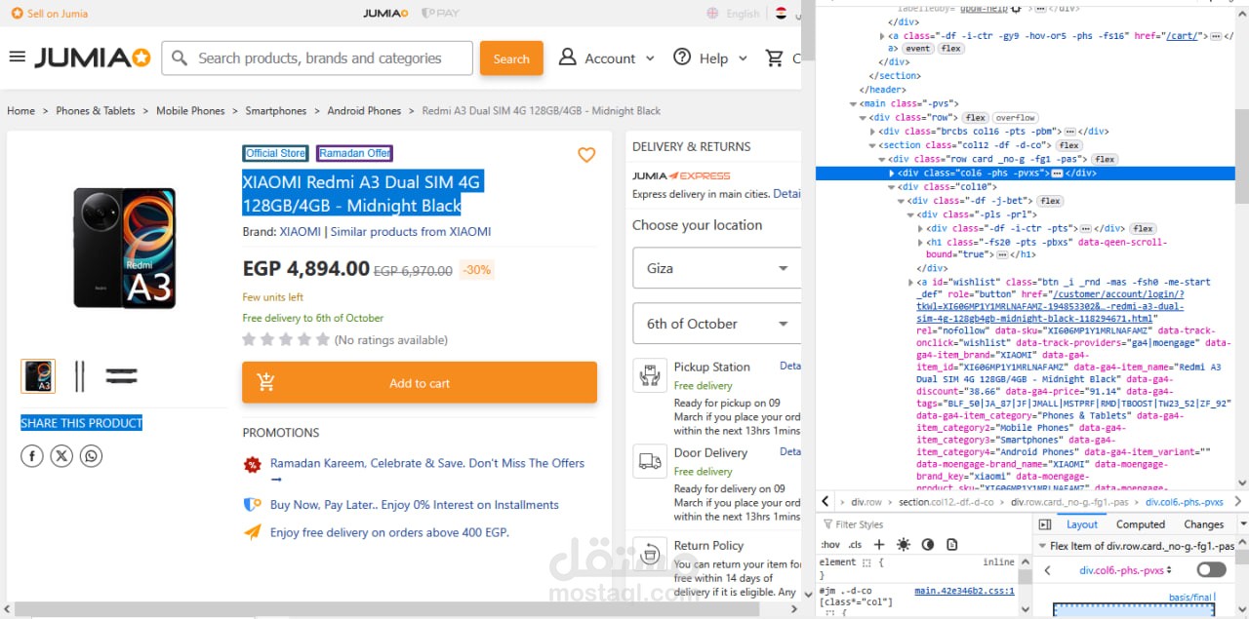The height and width of the screenshot is (619, 1249).
Task: Share product via Facebook icon
Action: (32, 456)
